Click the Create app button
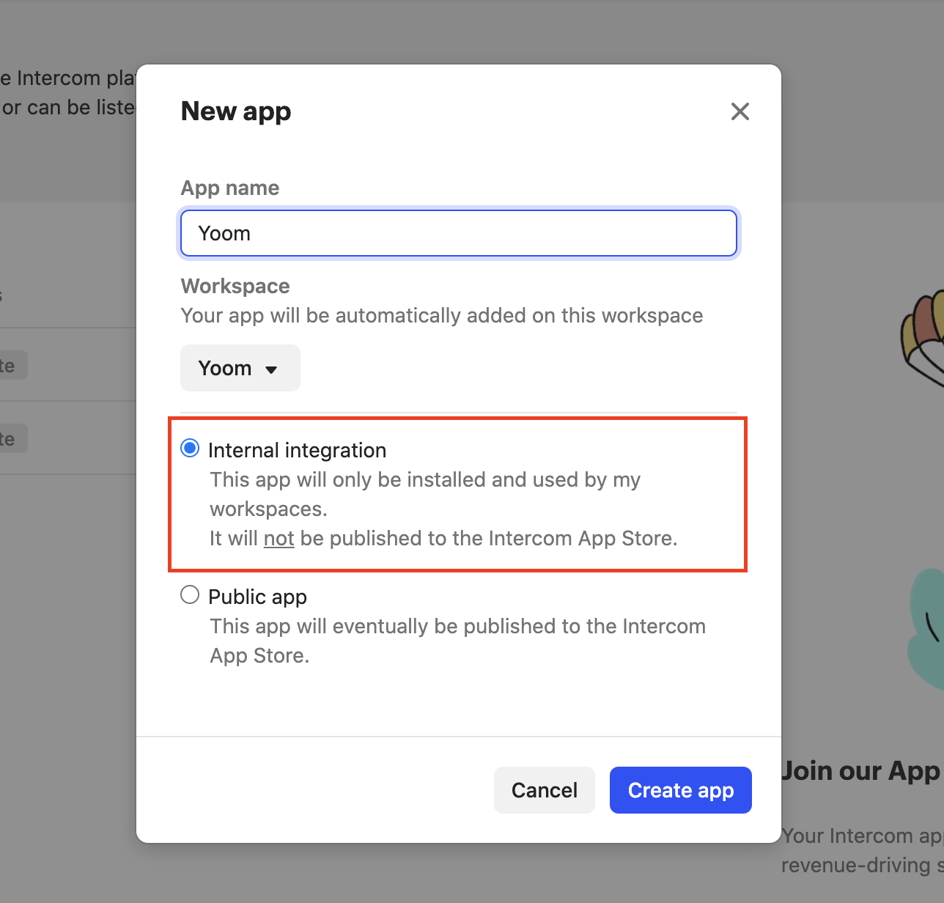 (x=680, y=790)
